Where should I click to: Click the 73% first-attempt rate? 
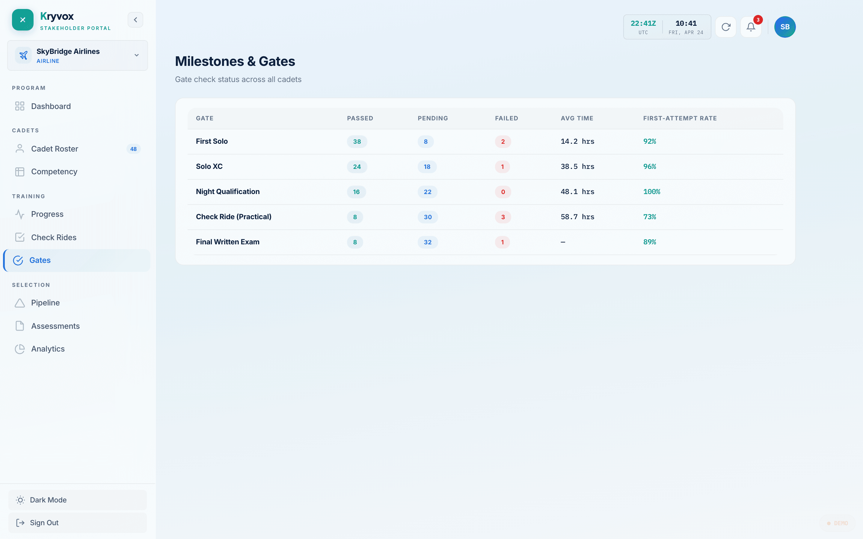coord(649,217)
